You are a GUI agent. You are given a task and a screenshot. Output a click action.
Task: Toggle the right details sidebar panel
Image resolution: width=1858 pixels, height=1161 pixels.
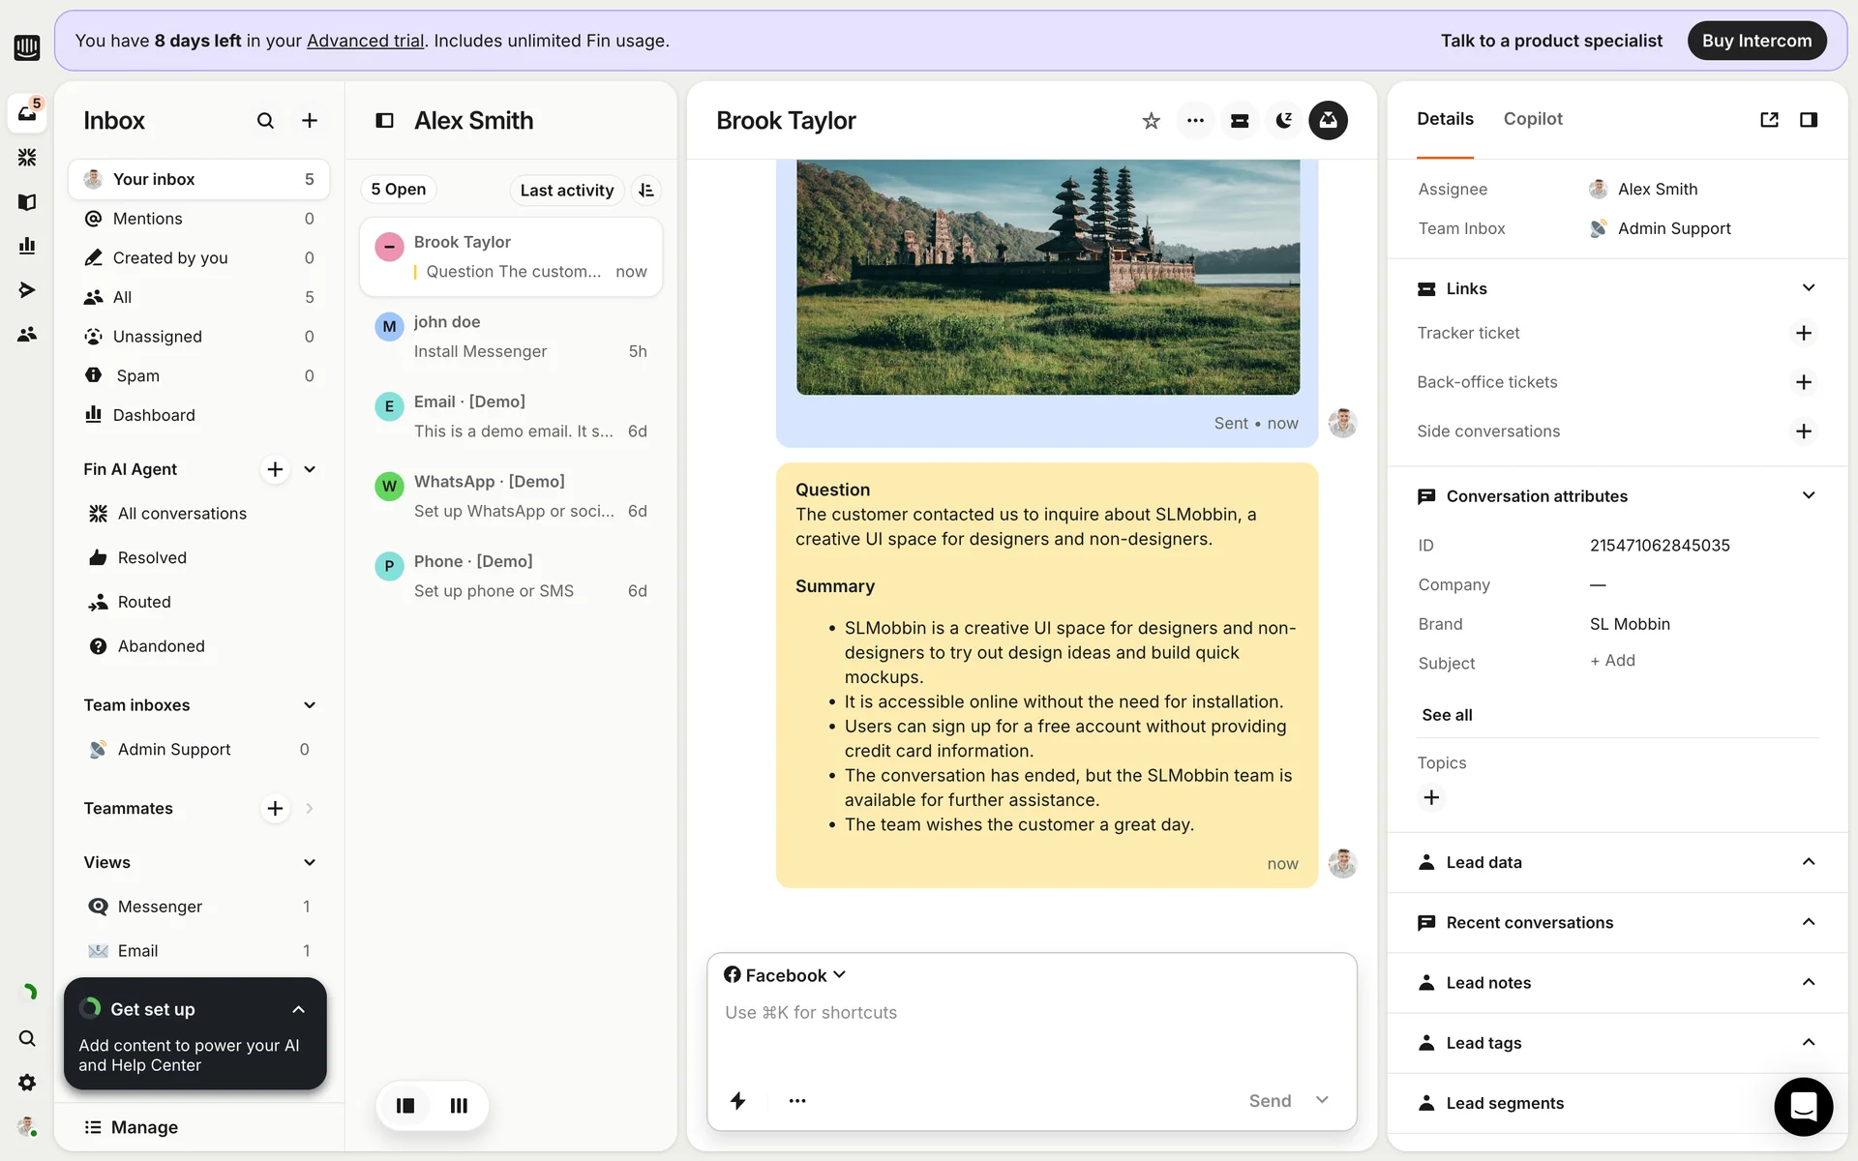1808,119
